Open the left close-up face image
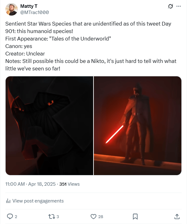This screenshot has height=224, width=187. (49, 126)
